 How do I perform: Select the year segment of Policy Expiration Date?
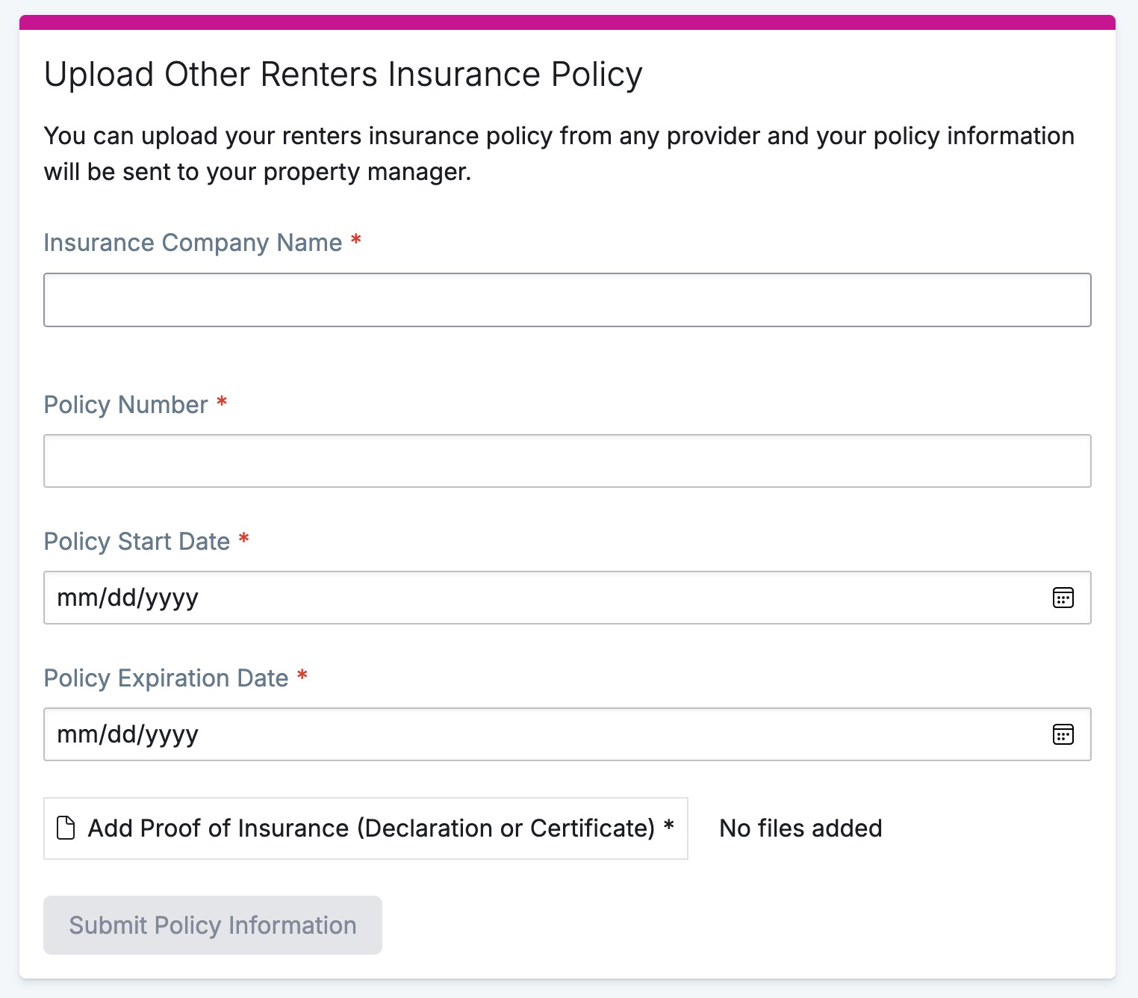click(171, 734)
